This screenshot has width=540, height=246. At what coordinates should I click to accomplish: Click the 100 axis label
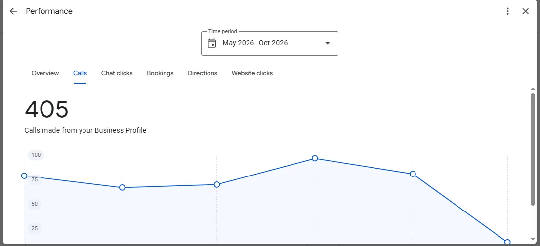point(36,155)
